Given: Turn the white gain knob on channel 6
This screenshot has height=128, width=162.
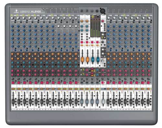Looking at the screenshot, I should [x=41, y=18].
